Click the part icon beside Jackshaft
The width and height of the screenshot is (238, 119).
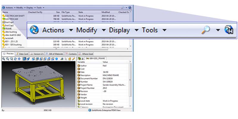tap(4, 38)
